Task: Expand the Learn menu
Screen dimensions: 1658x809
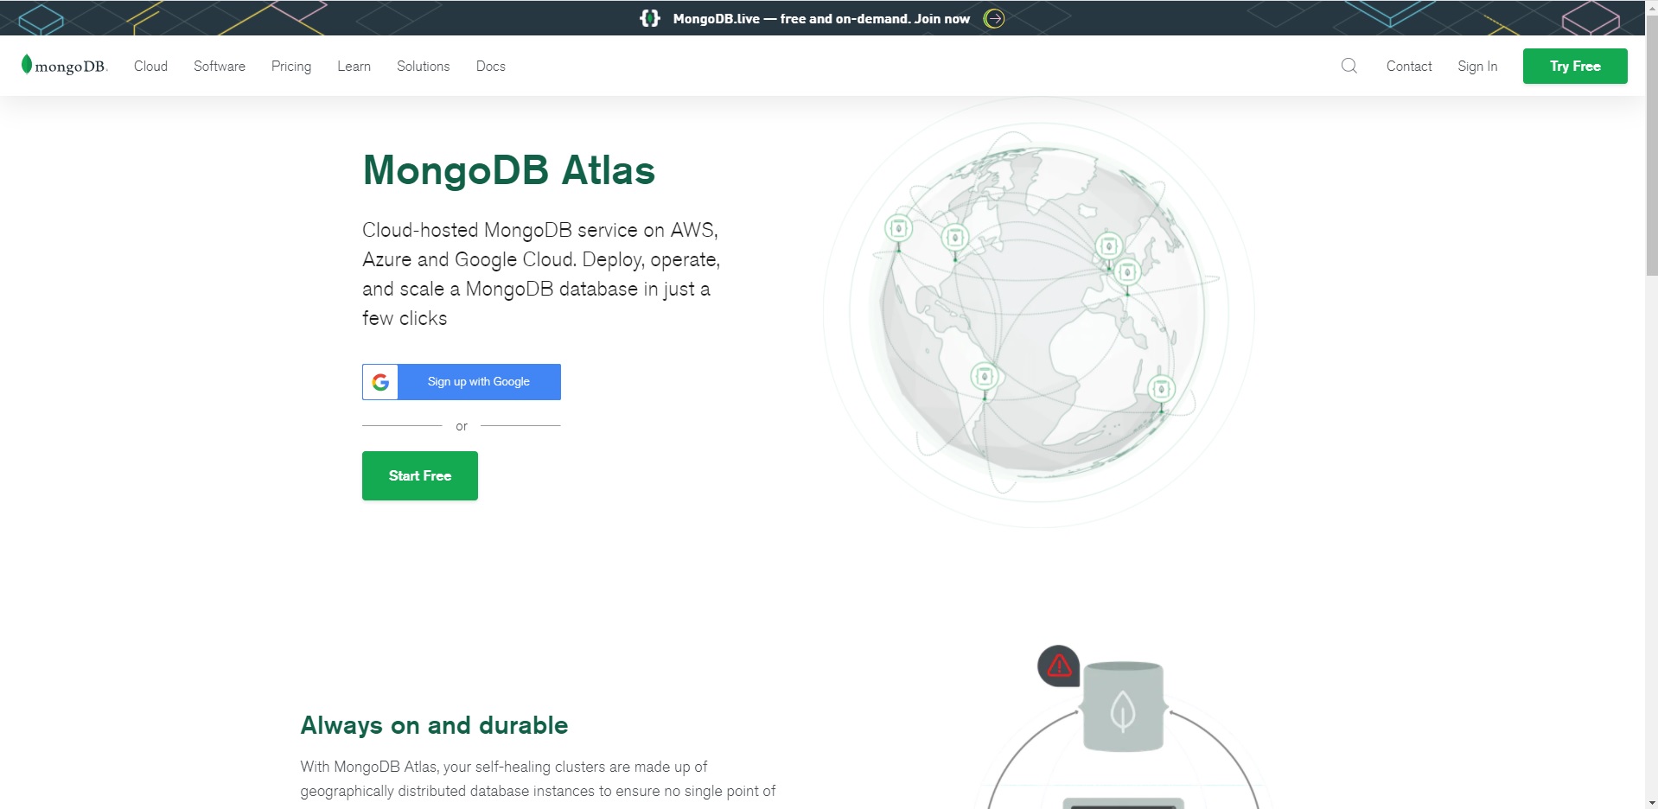Action: (354, 67)
